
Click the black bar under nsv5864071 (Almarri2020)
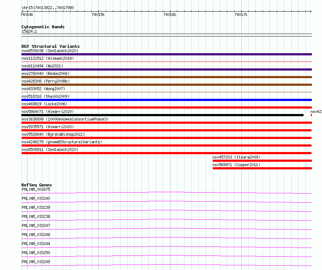pos(162,115)
